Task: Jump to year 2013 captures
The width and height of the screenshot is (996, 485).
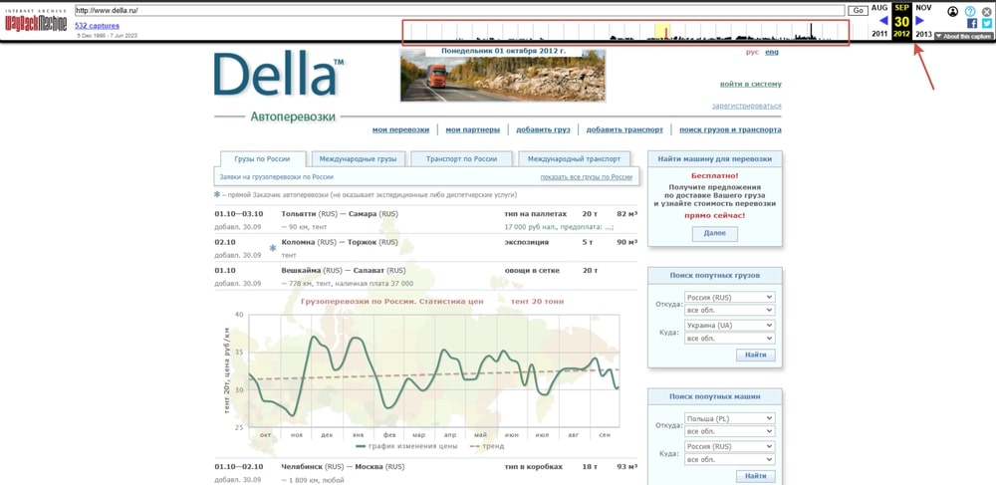Action: (923, 34)
